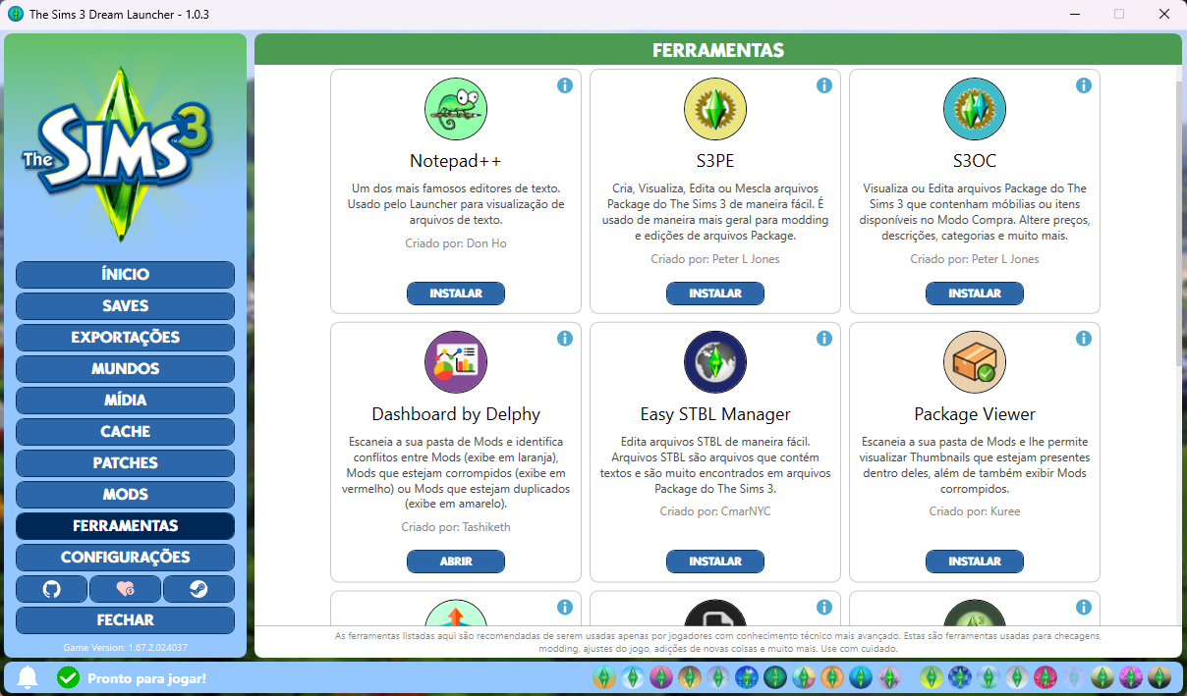Open the PATCHES section
This screenshot has width=1187, height=696.
pyautogui.click(x=125, y=463)
